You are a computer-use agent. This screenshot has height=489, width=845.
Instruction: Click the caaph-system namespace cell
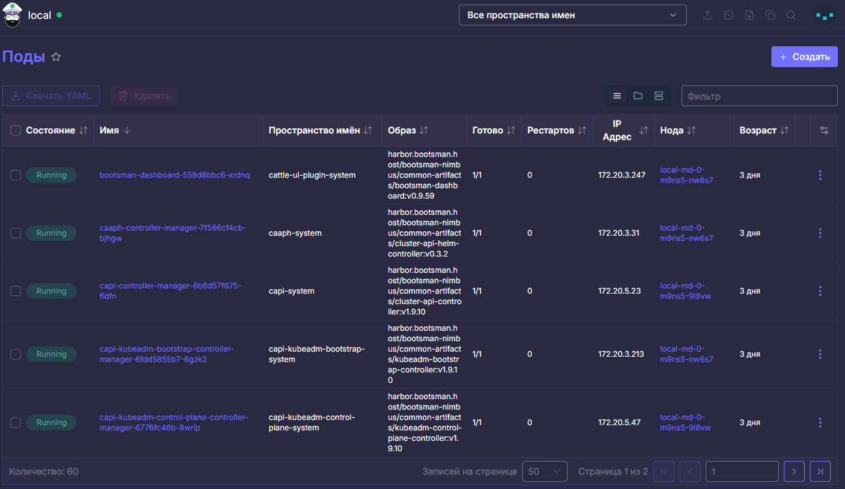point(295,233)
